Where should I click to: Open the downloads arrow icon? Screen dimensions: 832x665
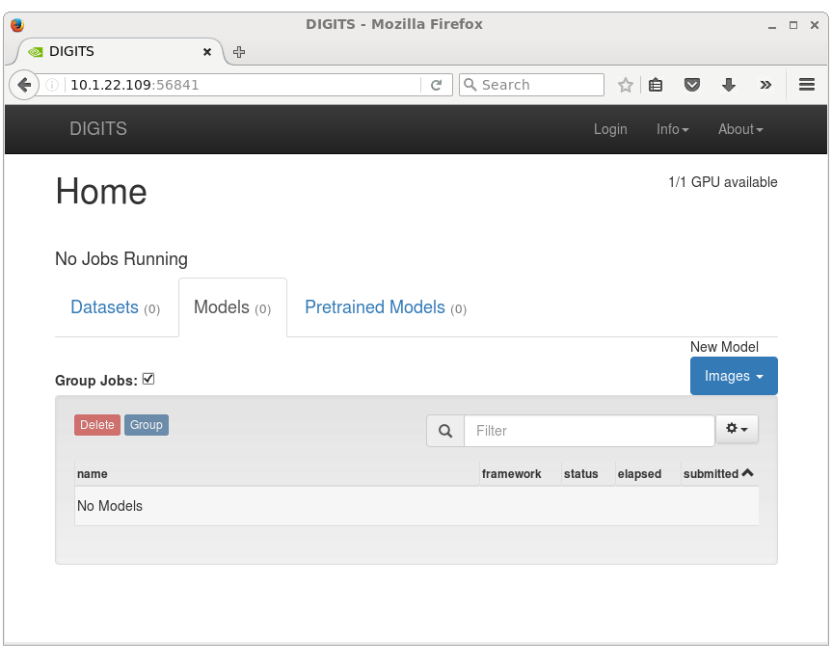(x=729, y=85)
